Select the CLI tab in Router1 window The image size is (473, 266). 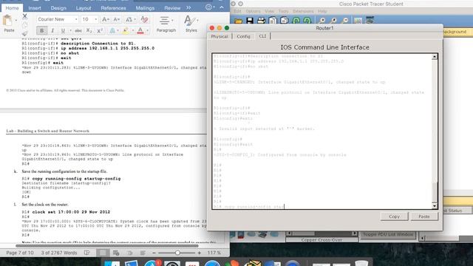(x=262, y=36)
